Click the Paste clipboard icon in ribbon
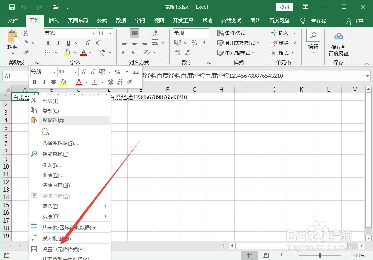The width and height of the screenshot is (373, 260). (x=12, y=37)
